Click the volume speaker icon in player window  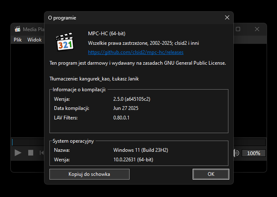pyautogui.click(x=236, y=153)
